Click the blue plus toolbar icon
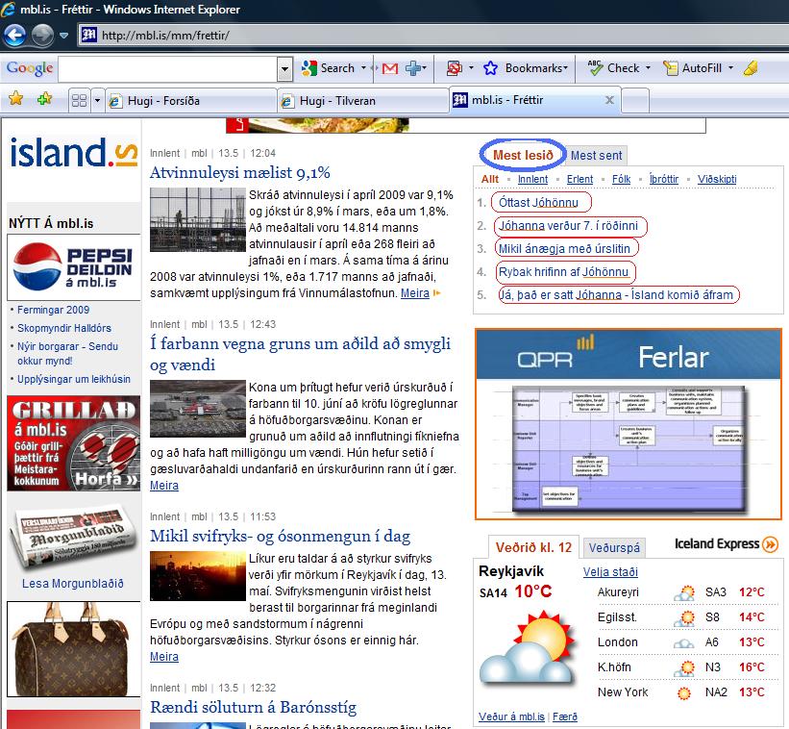This screenshot has width=789, height=729. click(x=413, y=68)
